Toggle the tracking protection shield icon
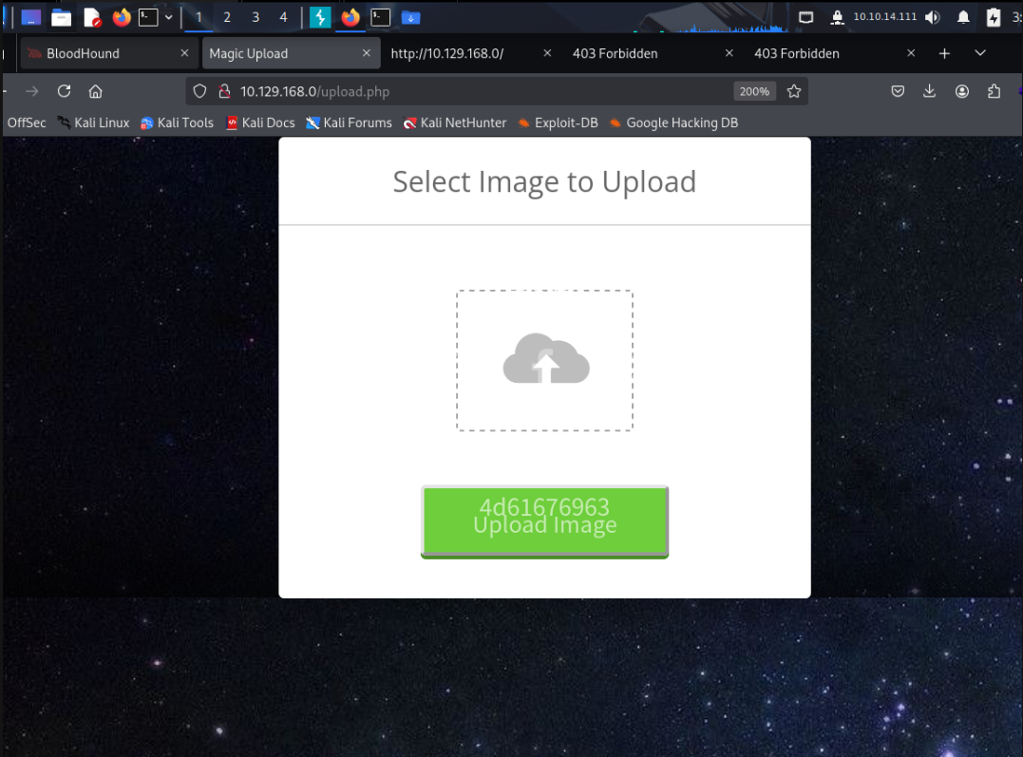Screen dimensions: 1023x757 (x=199, y=91)
